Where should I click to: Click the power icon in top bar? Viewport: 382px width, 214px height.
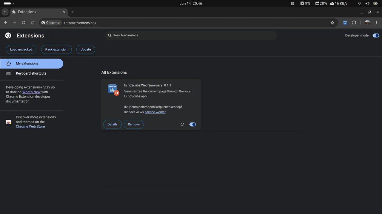(x=375, y=4)
